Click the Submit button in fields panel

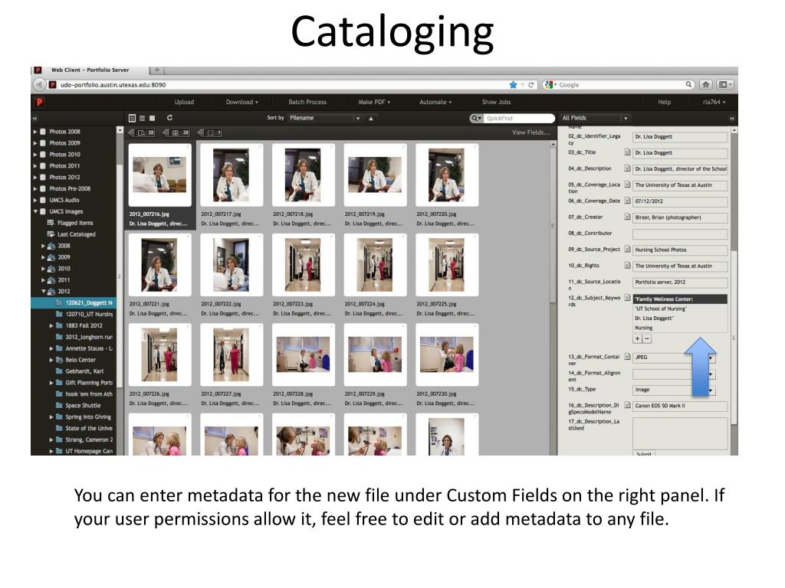[644, 453]
